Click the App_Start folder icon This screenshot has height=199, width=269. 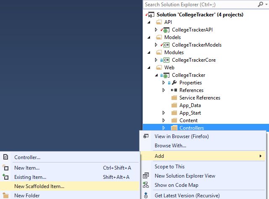[174, 113]
